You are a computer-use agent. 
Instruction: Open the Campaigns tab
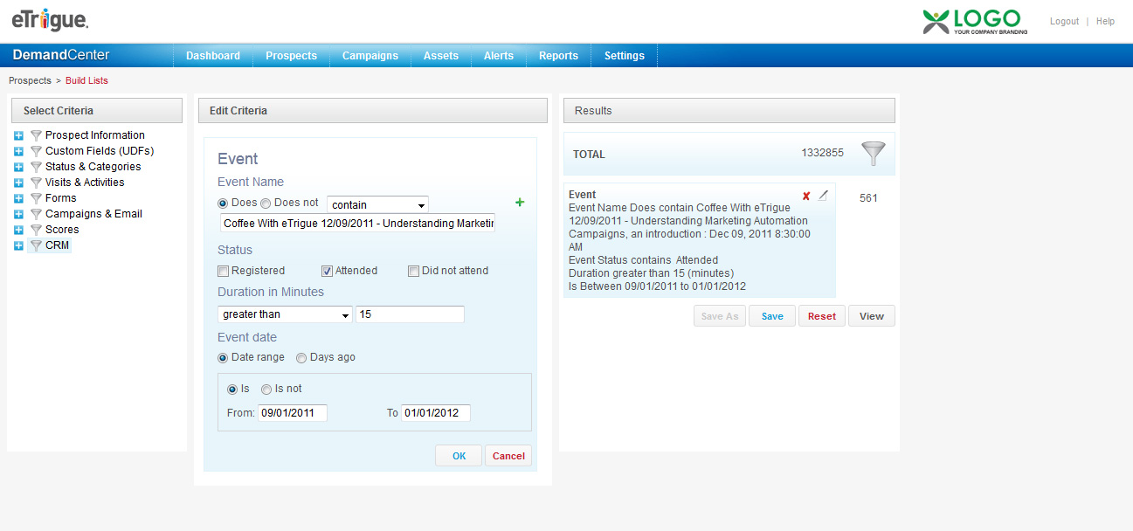[370, 56]
